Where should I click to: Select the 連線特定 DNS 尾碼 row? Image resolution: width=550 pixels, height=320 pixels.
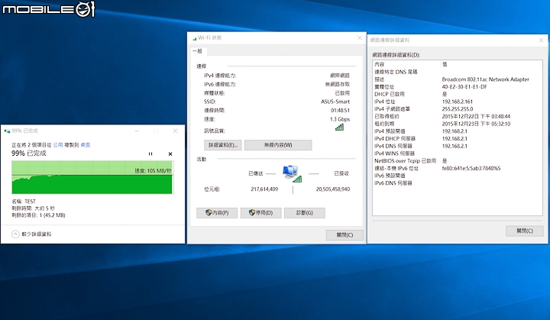[x=458, y=72]
